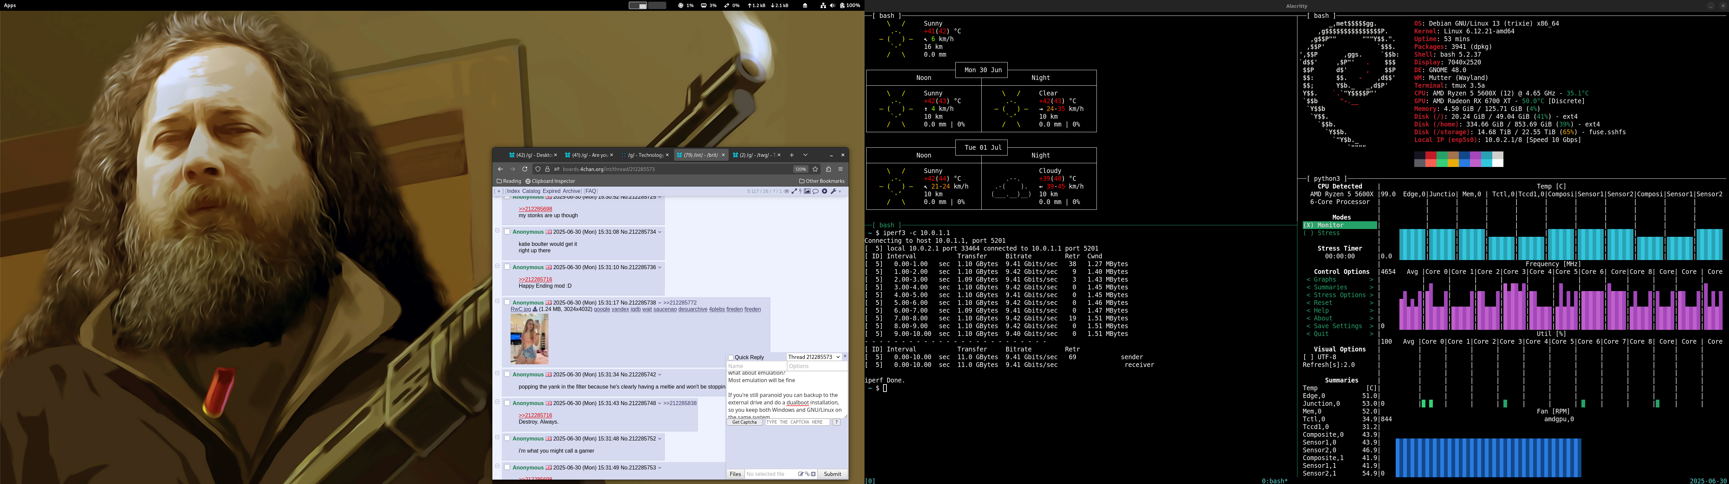Reload the 4chan thread page
The width and height of the screenshot is (1729, 484).
click(525, 169)
